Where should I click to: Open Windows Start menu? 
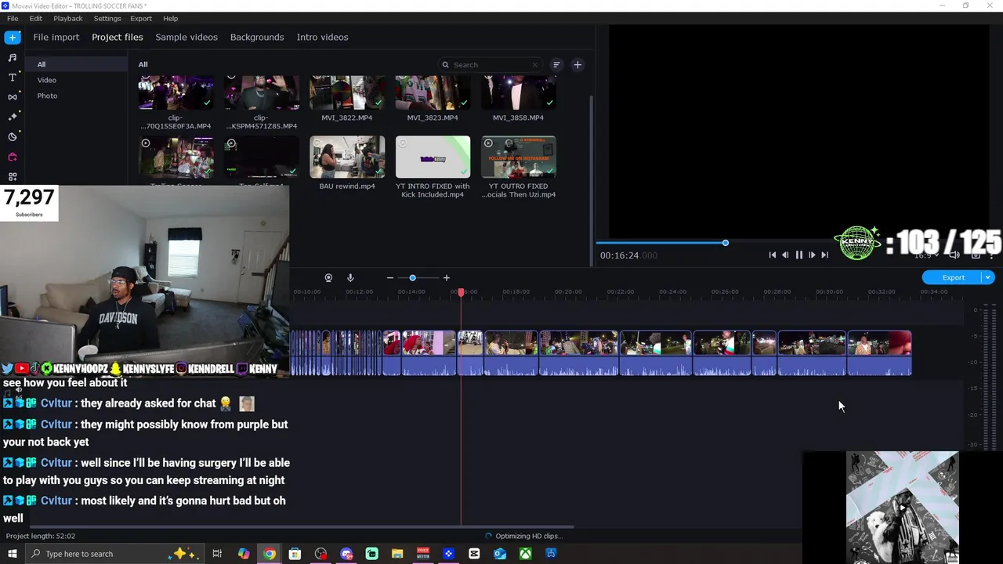(13, 554)
